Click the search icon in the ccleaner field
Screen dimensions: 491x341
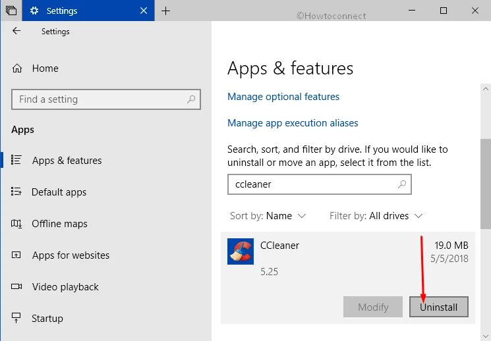(x=402, y=184)
